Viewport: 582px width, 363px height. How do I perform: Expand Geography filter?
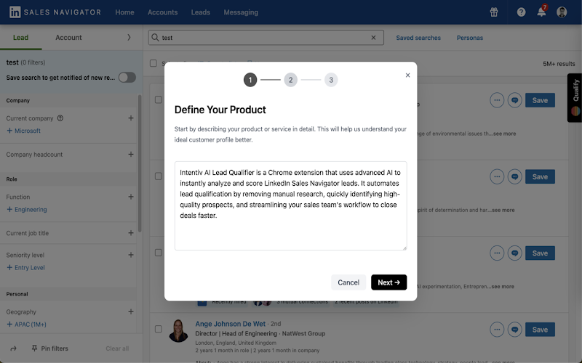(131, 312)
